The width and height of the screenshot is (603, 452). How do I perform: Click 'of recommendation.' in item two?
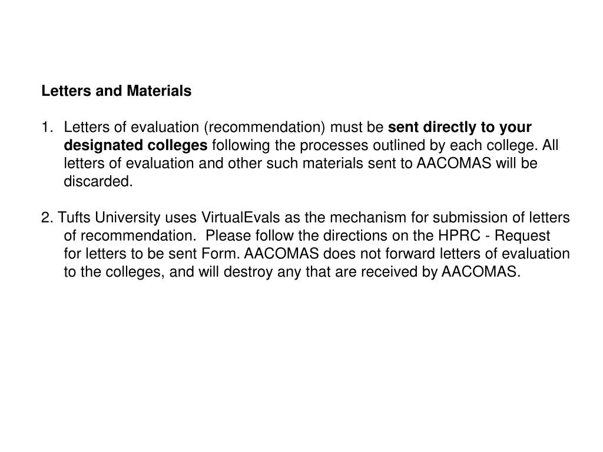pyautogui.click(x=130, y=235)
